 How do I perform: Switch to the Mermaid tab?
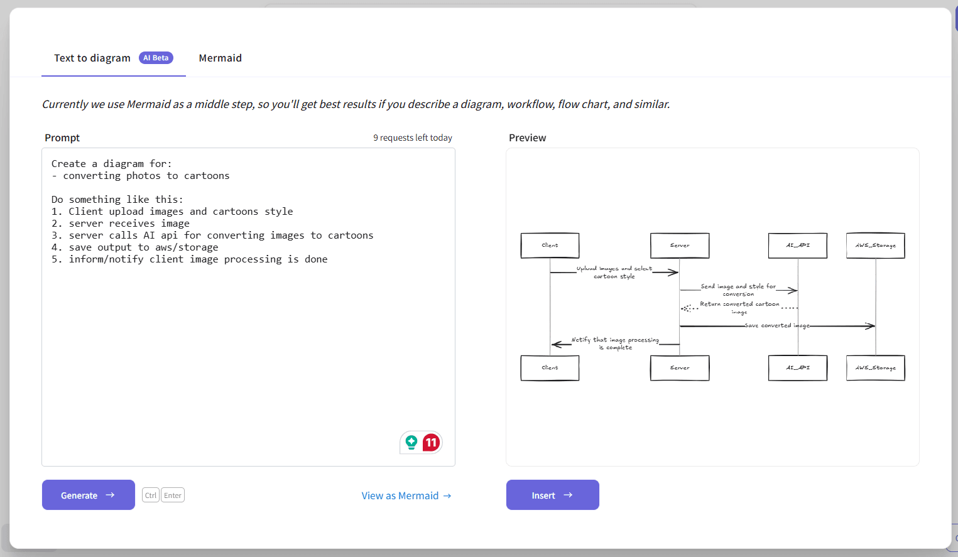tap(220, 58)
